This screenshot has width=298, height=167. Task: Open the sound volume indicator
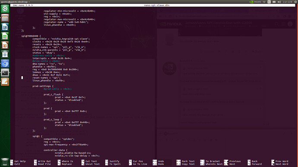point(279,2)
